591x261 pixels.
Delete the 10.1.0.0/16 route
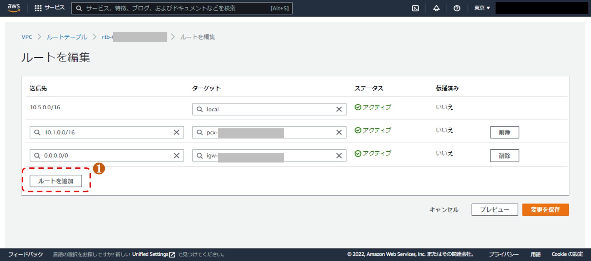tap(504, 132)
